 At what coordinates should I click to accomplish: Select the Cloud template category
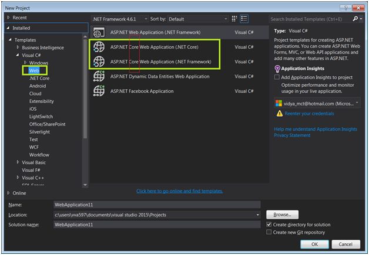[x=35, y=93]
